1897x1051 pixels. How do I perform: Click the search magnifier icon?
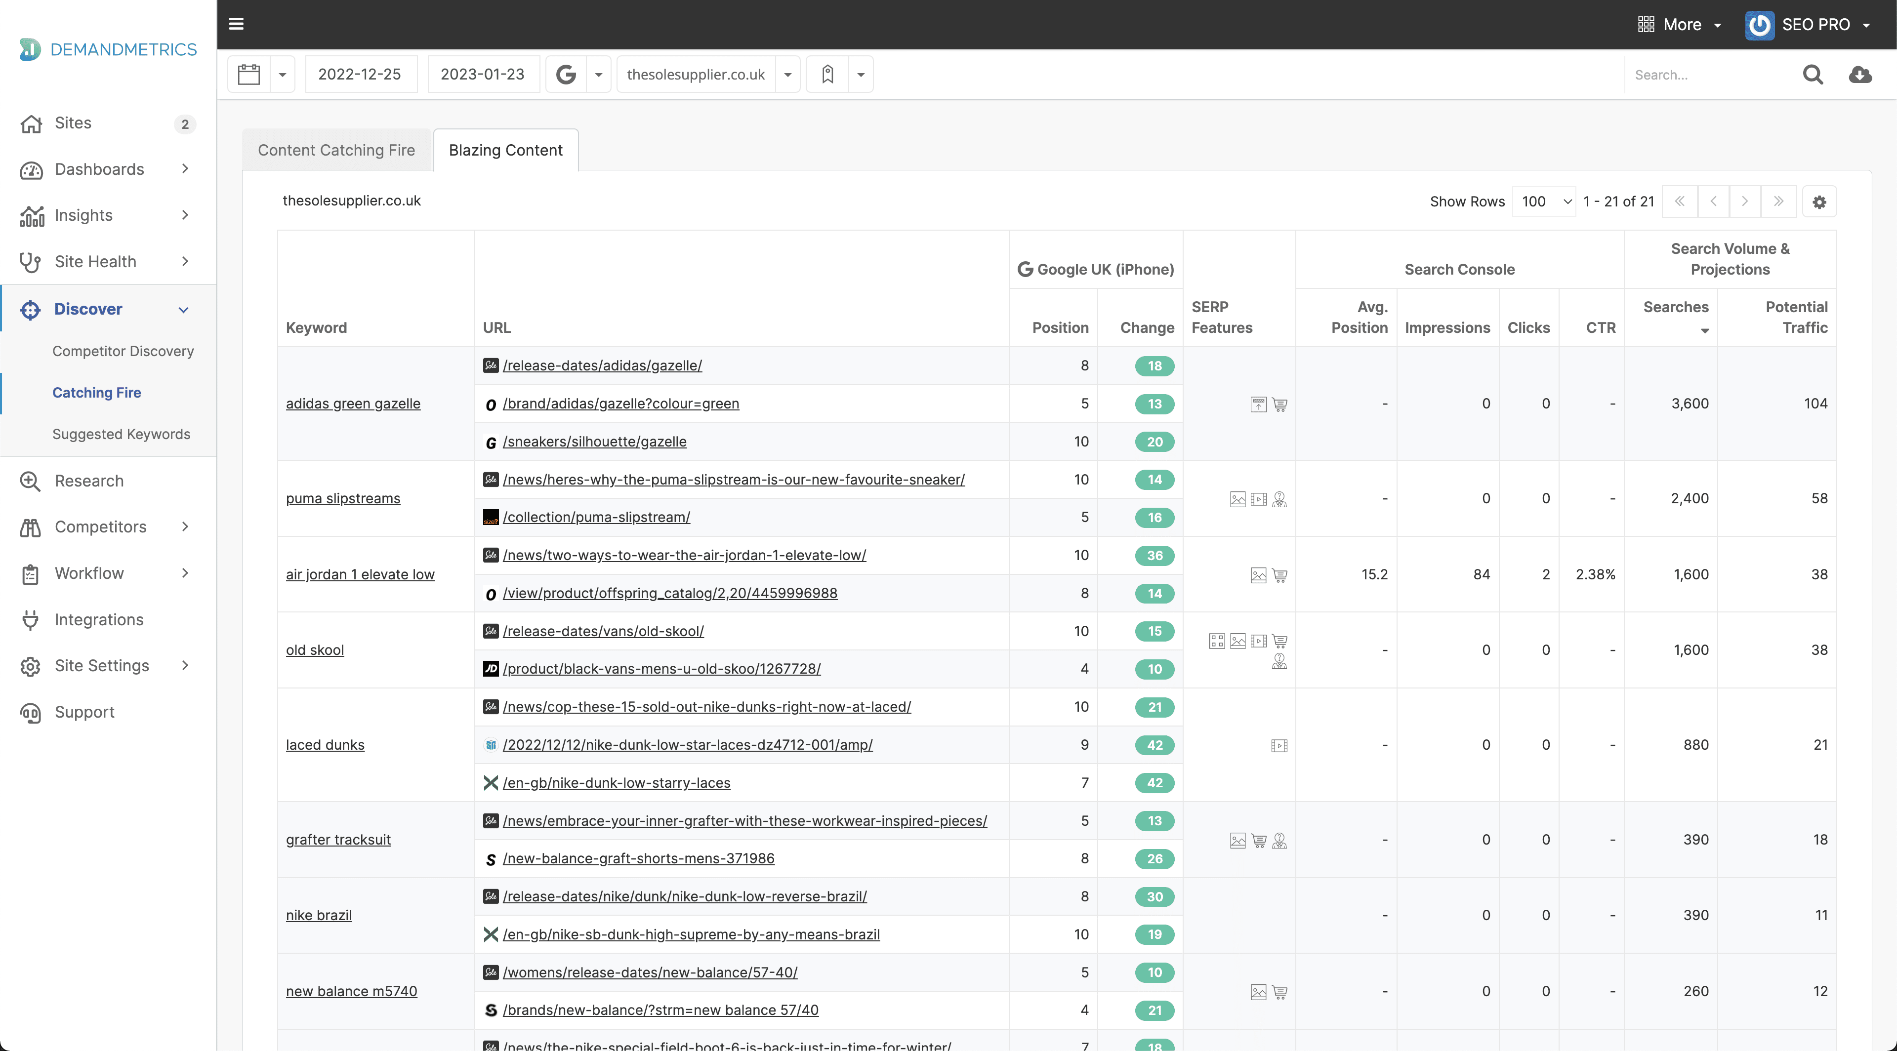tap(1813, 75)
